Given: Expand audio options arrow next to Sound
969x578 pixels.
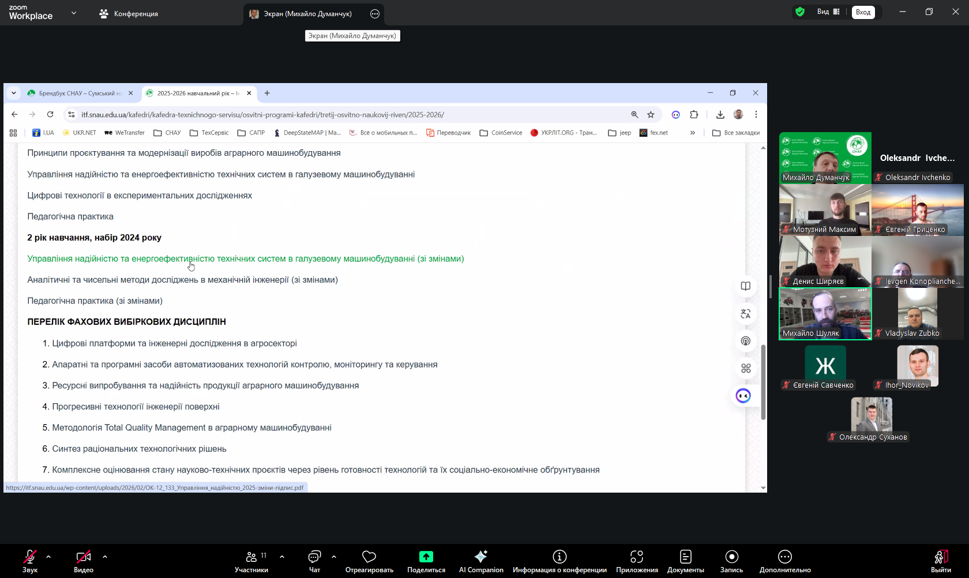Looking at the screenshot, I should coord(48,557).
